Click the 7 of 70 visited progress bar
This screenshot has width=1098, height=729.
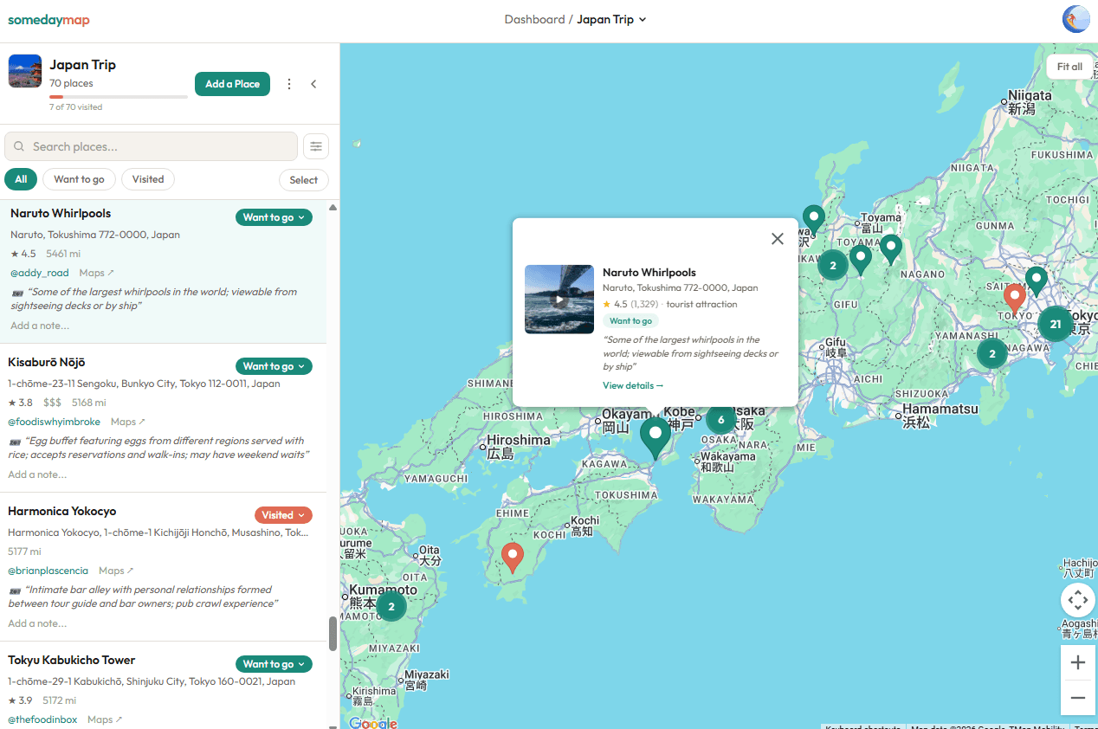119,96
